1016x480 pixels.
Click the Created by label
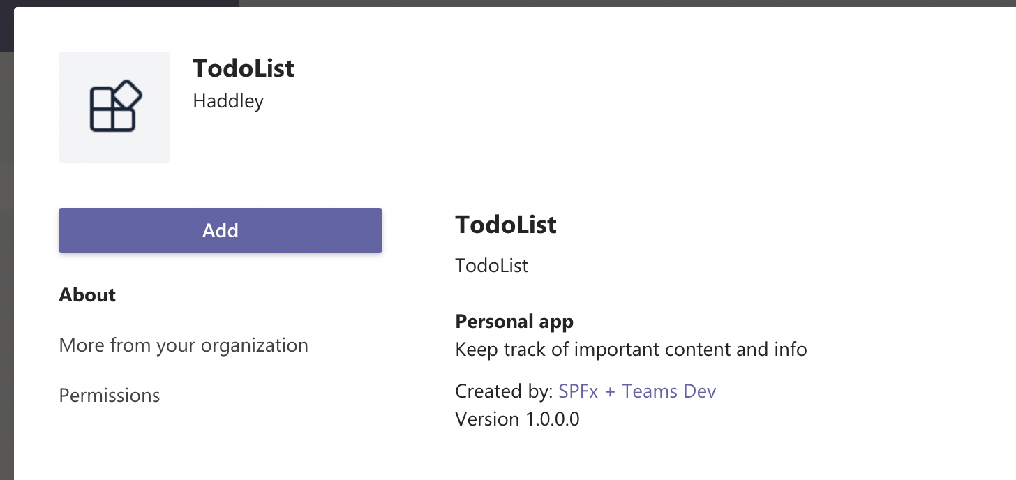(x=504, y=391)
